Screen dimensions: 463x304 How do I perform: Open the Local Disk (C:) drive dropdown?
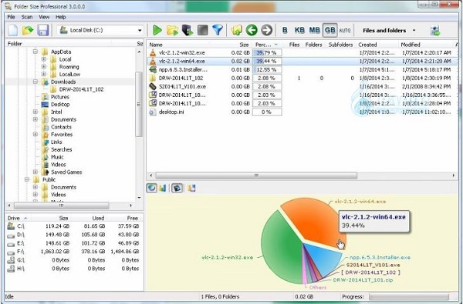point(140,30)
